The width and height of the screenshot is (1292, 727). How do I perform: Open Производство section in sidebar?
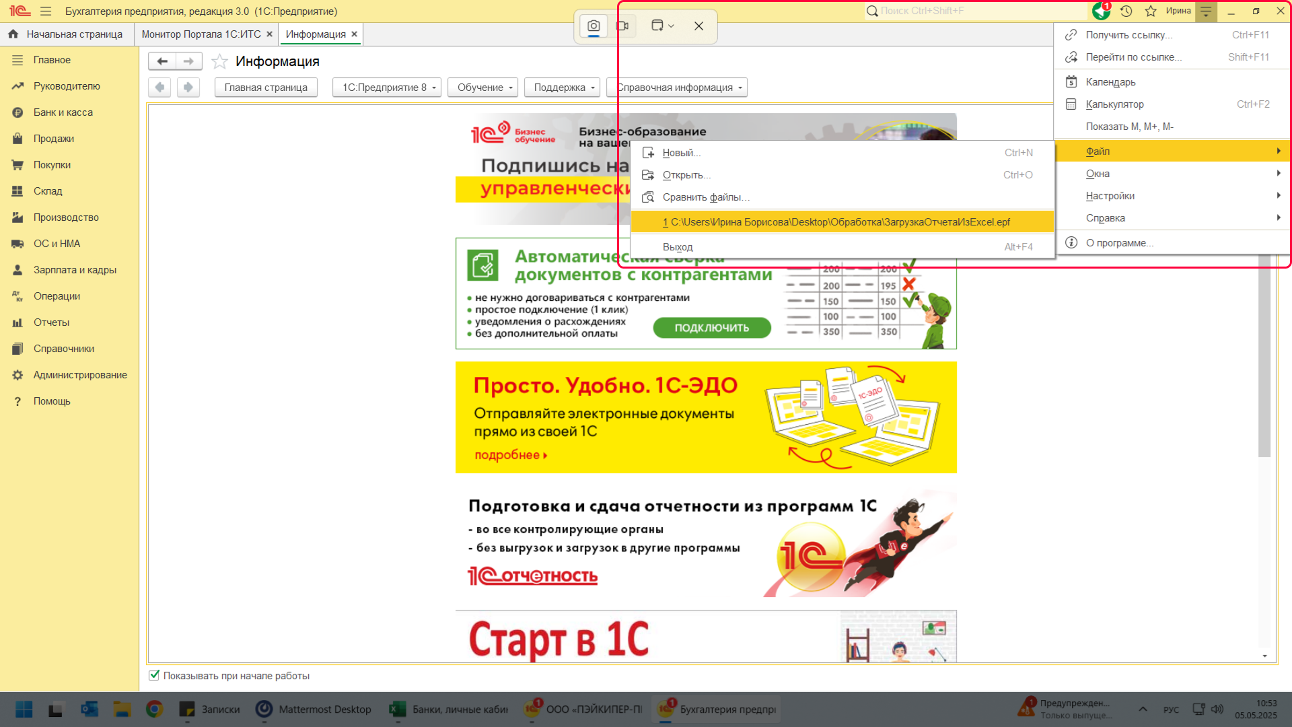coord(69,217)
